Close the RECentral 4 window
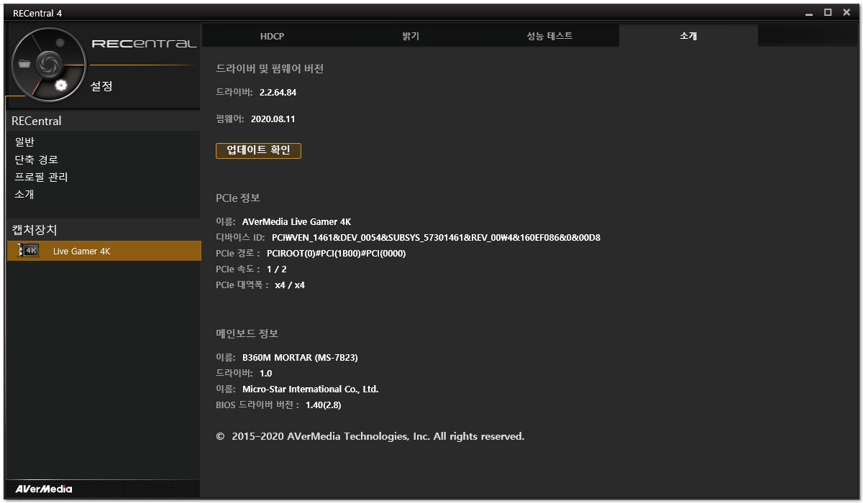 coord(846,12)
